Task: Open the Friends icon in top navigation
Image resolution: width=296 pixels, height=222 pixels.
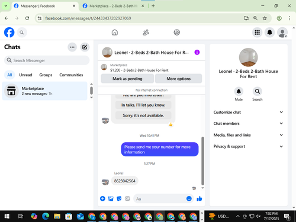Action: pos(146,33)
